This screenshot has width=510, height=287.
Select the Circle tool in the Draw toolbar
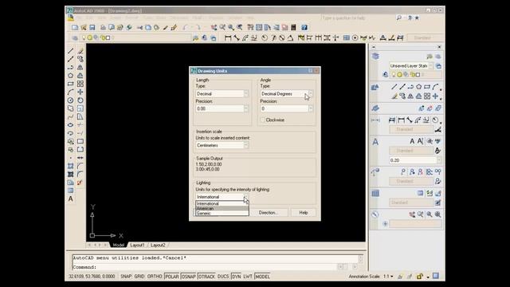tap(71, 100)
